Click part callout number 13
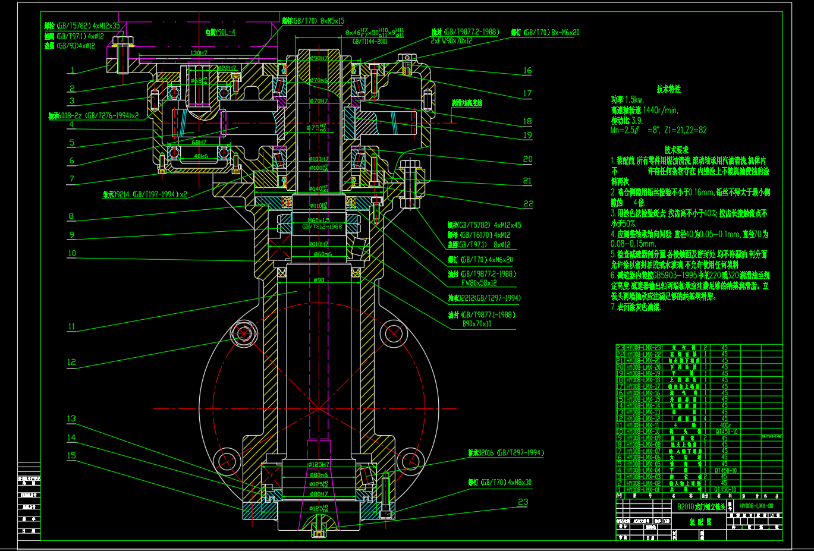This screenshot has width=814, height=551. click(71, 418)
